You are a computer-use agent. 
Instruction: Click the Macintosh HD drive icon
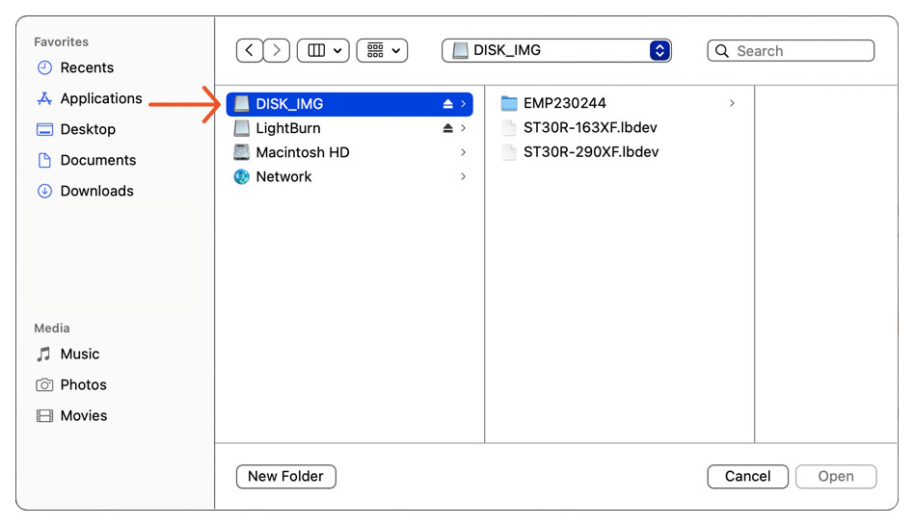point(241,152)
